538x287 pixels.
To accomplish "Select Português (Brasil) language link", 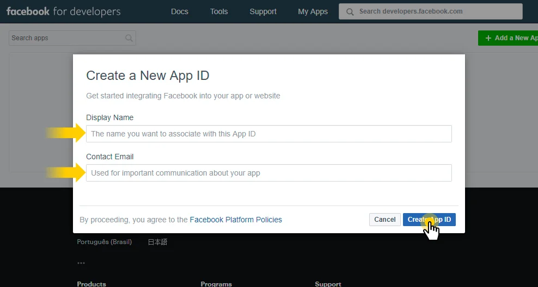I will [105, 242].
